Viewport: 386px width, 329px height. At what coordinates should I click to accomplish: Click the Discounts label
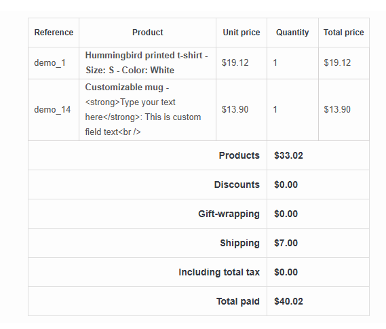pos(237,185)
